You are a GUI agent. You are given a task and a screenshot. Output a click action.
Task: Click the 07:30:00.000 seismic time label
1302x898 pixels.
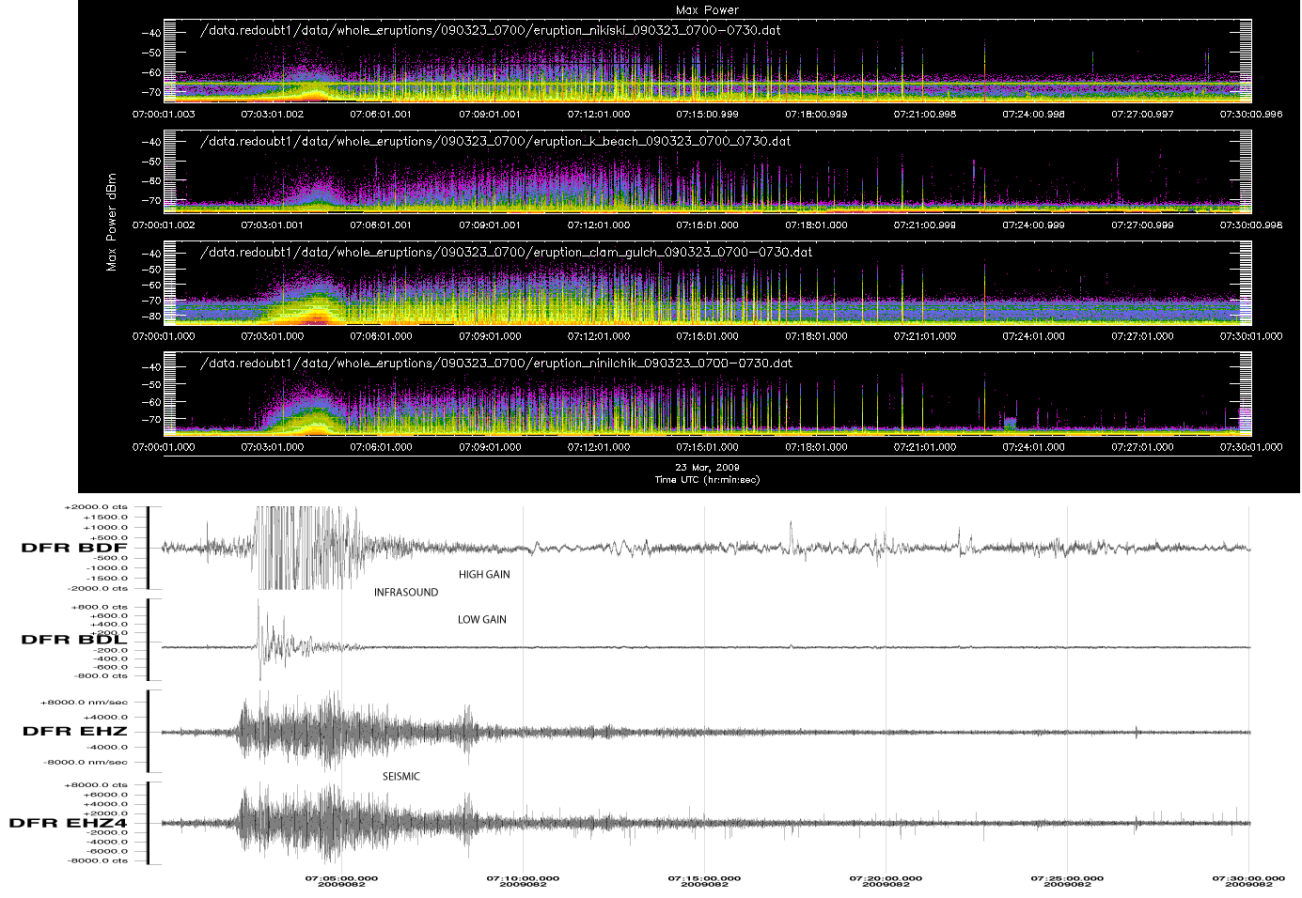coord(1248,879)
